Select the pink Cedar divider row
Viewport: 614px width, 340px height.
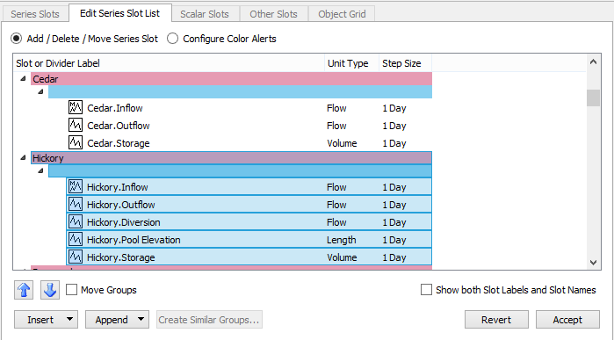231,79
